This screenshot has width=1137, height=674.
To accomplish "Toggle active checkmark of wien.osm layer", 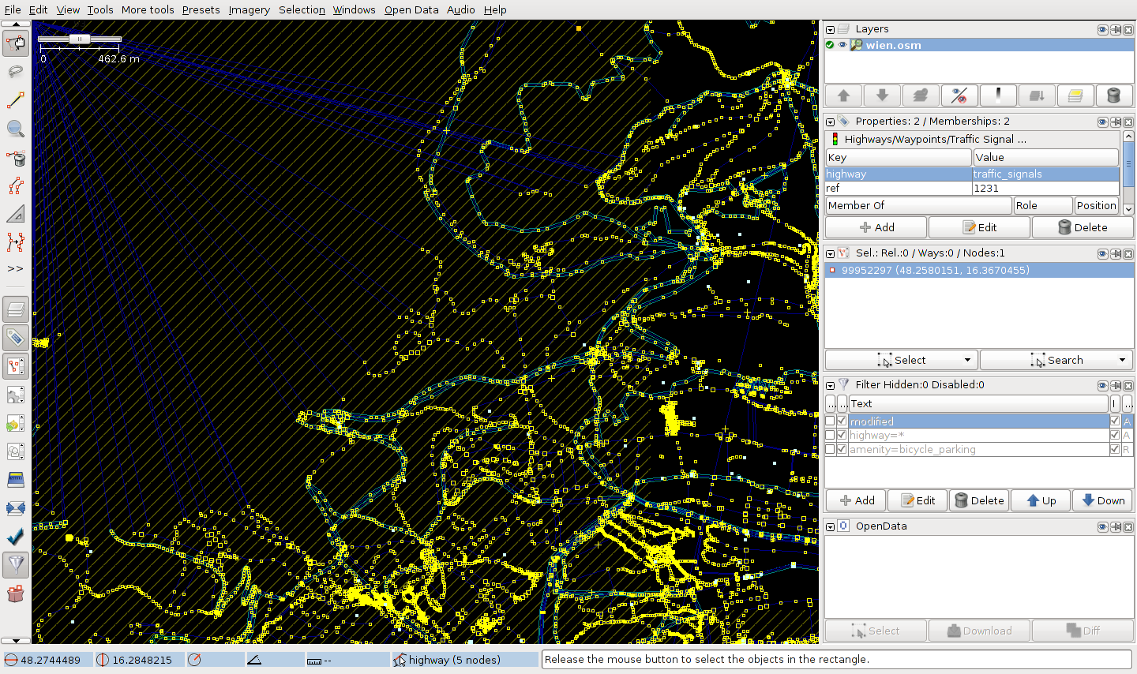I will 830,45.
